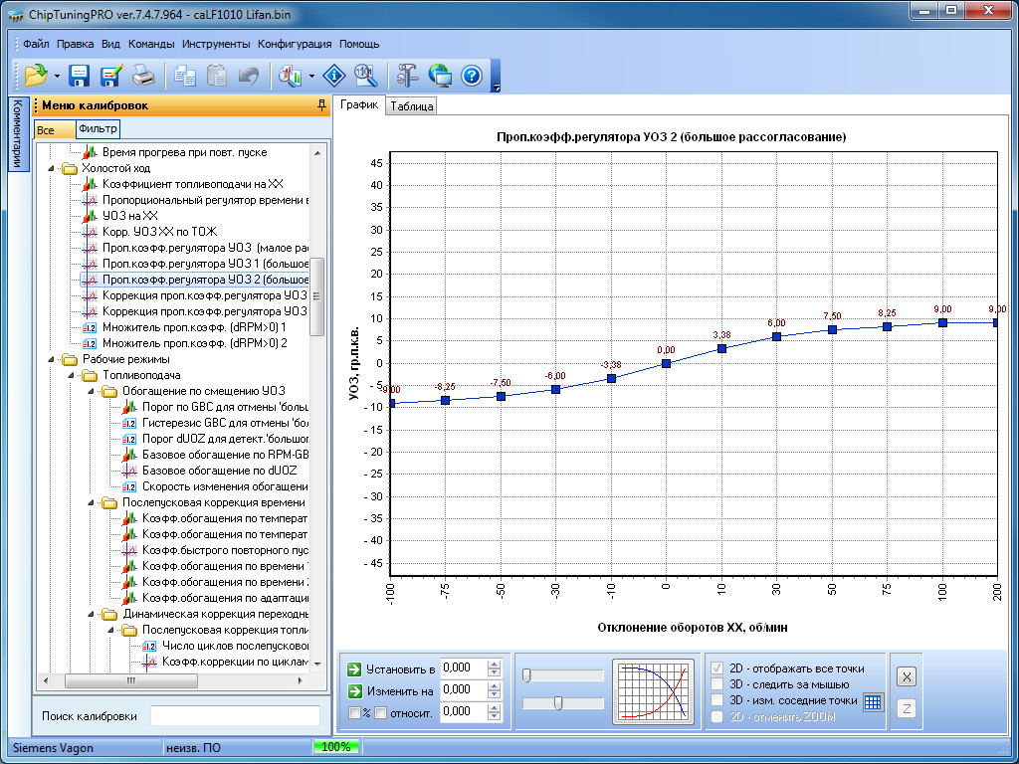Collapse the "Холостой ход" folder
Viewport: 1019px width, 764px height.
pyautogui.click(x=53, y=169)
